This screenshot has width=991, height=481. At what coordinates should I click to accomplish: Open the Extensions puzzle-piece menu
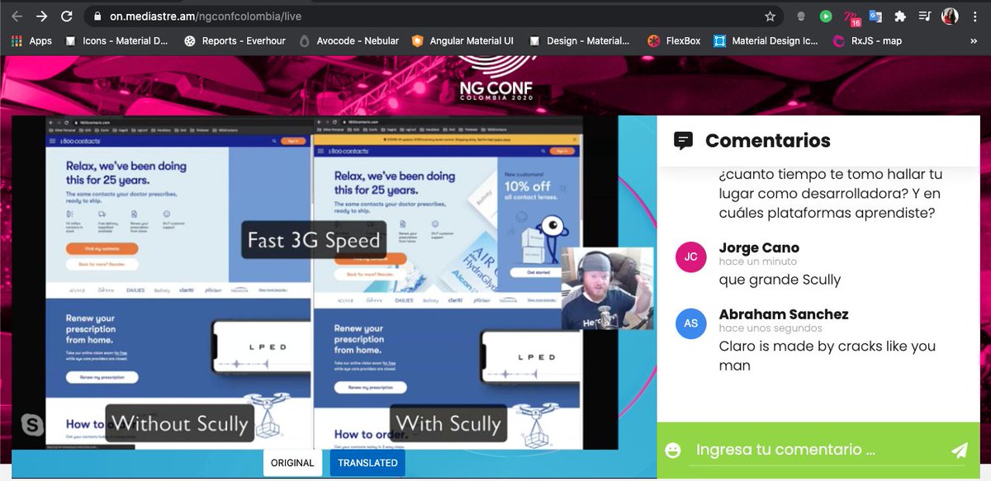[900, 17]
